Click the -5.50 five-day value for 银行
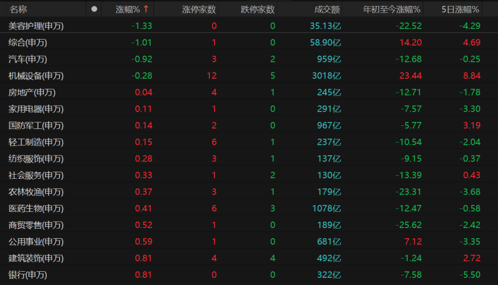Viewport: 498px width, 285px height. pos(470,275)
